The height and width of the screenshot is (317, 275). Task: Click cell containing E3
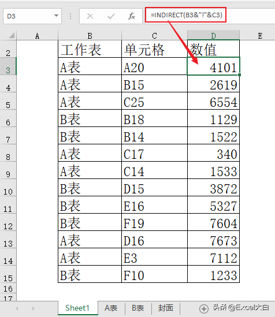pyautogui.click(x=154, y=257)
